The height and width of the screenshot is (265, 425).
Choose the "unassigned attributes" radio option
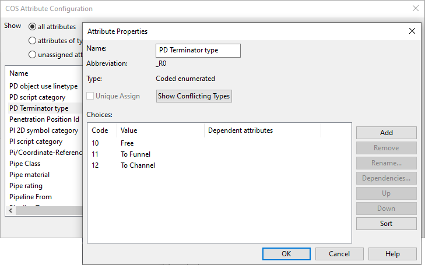pos(32,55)
